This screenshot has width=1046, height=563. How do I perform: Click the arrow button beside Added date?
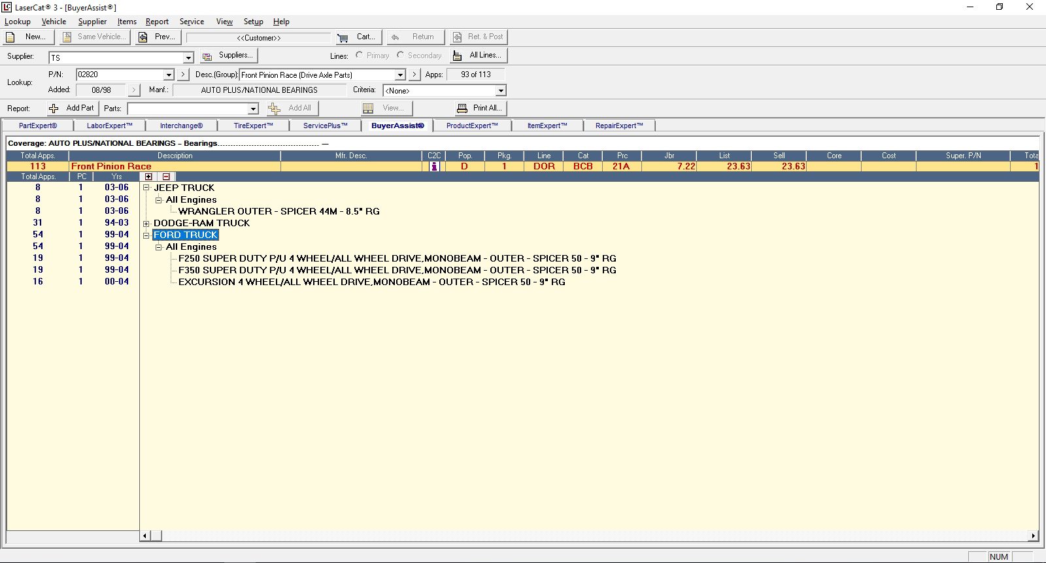tap(134, 90)
